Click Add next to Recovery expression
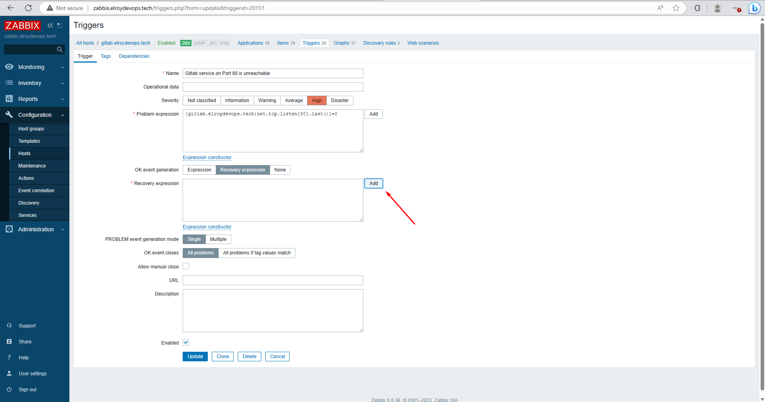765x402 pixels. tap(374, 183)
